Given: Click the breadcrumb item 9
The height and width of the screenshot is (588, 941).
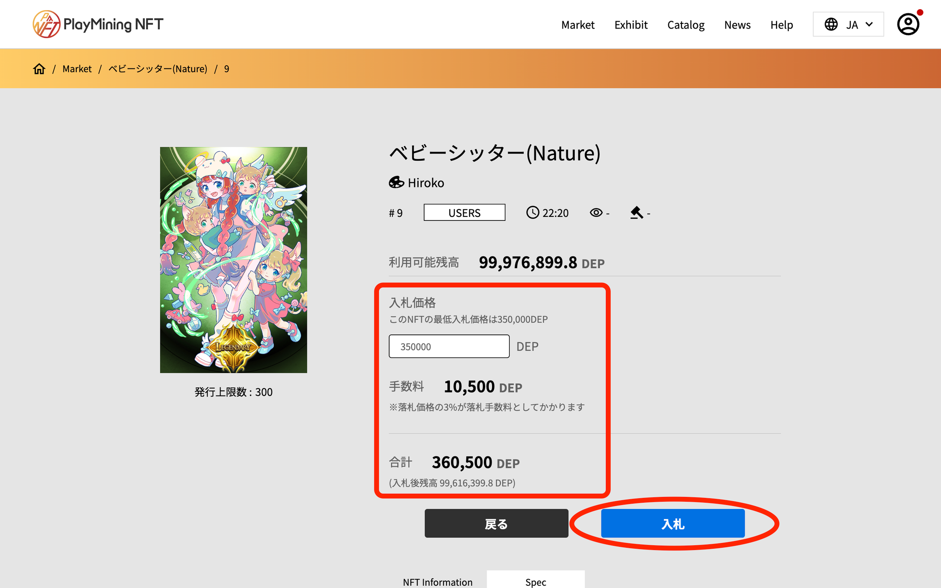Looking at the screenshot, I should tap(227, 69).
